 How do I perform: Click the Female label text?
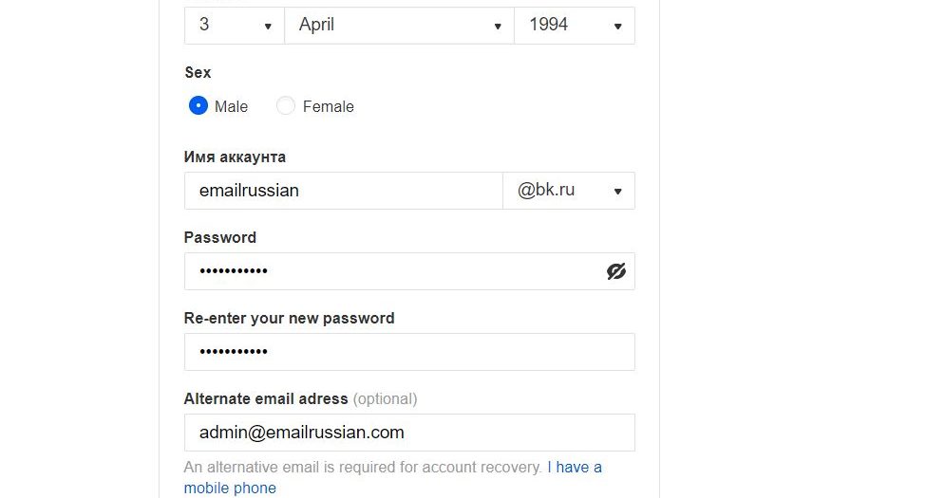(329, 107)
